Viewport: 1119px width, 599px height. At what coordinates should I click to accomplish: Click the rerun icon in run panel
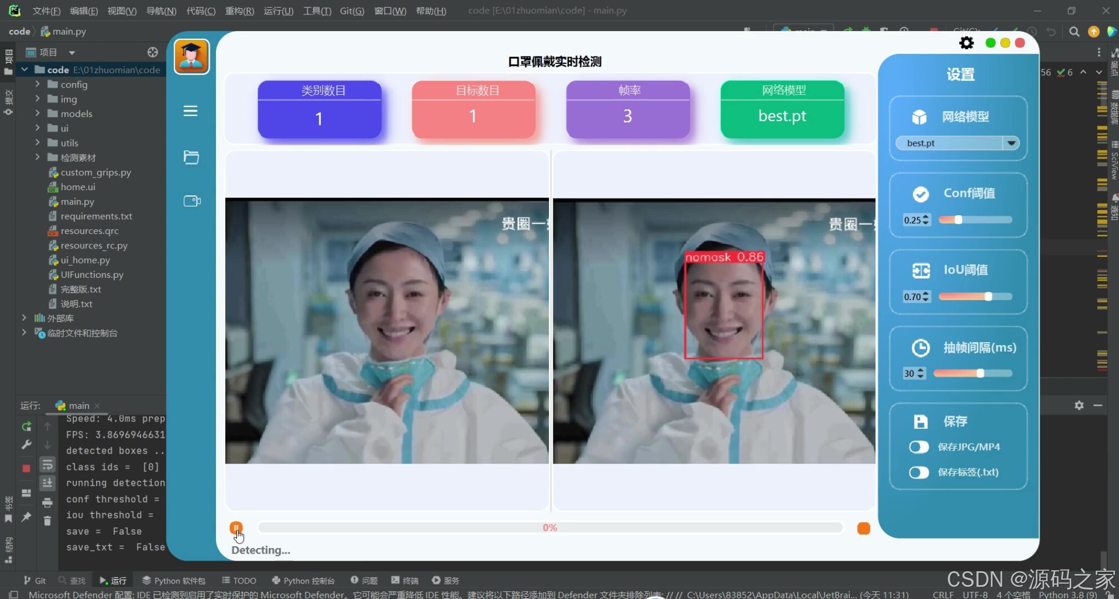point(26,427)
